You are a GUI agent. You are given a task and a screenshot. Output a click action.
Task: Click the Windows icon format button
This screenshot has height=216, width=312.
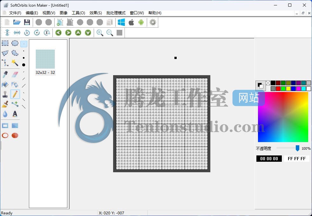coord(121,22)
